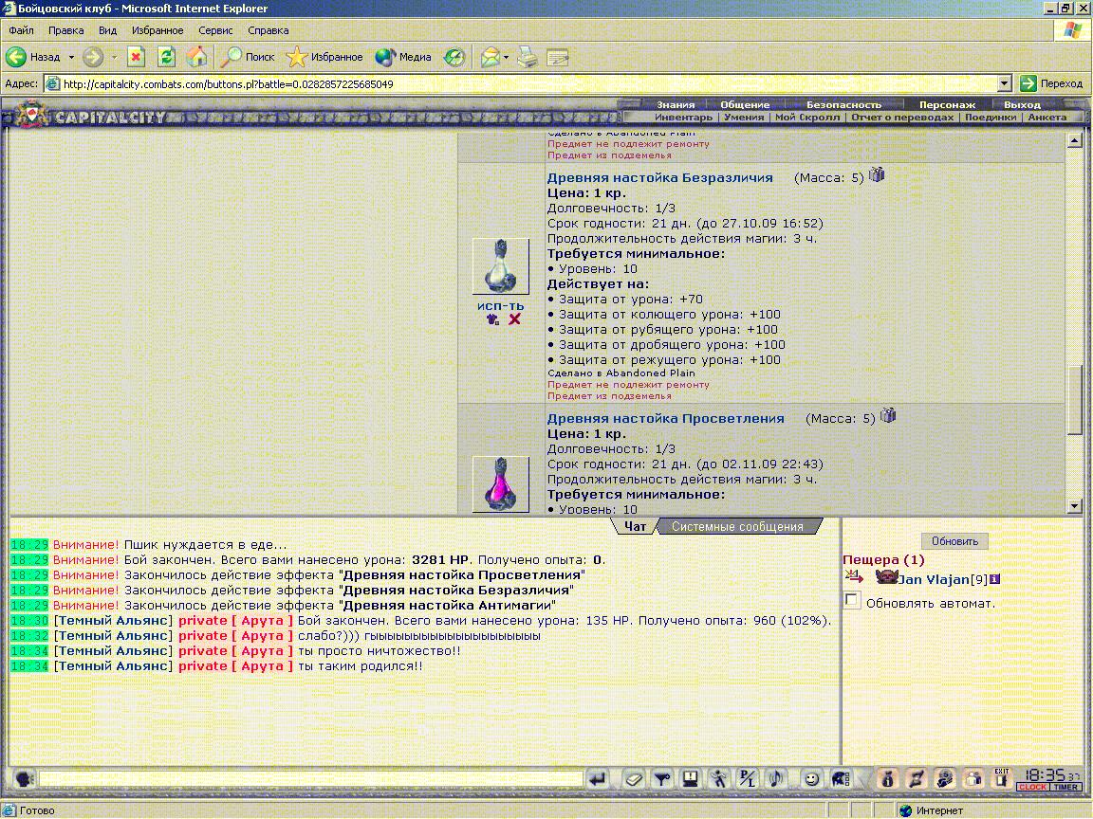1093x819 pixels.
Task: Open the mail icon dropdown arrow
Action: pos(506,57)
